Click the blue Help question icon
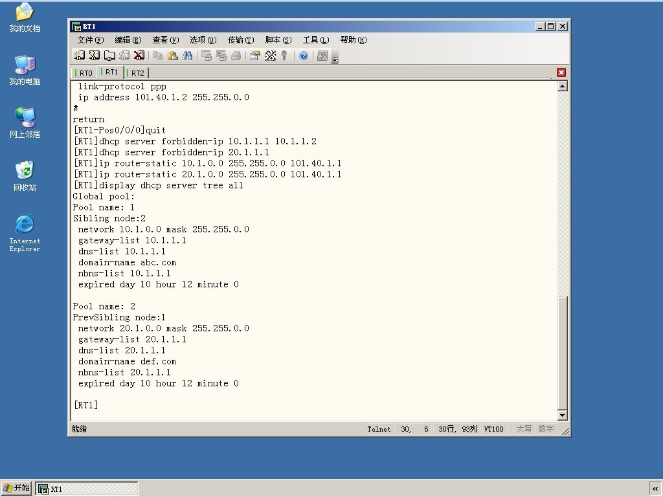The height and width of the screenshot is (497, 663). [x=304, y=56]
